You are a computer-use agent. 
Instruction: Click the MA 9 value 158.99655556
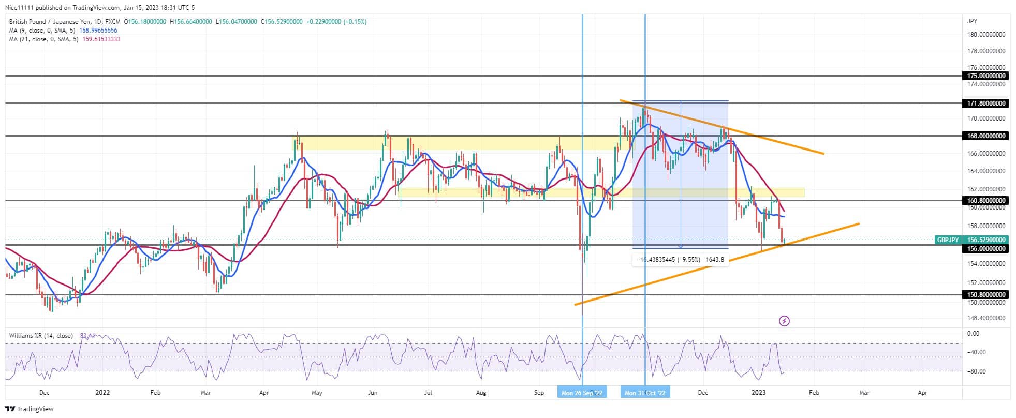[98, 31]
